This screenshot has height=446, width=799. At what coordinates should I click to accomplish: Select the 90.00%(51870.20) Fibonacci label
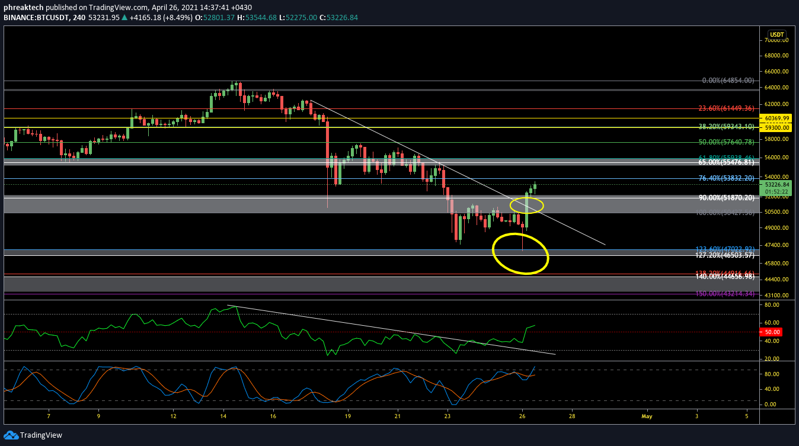coord(726,197)
